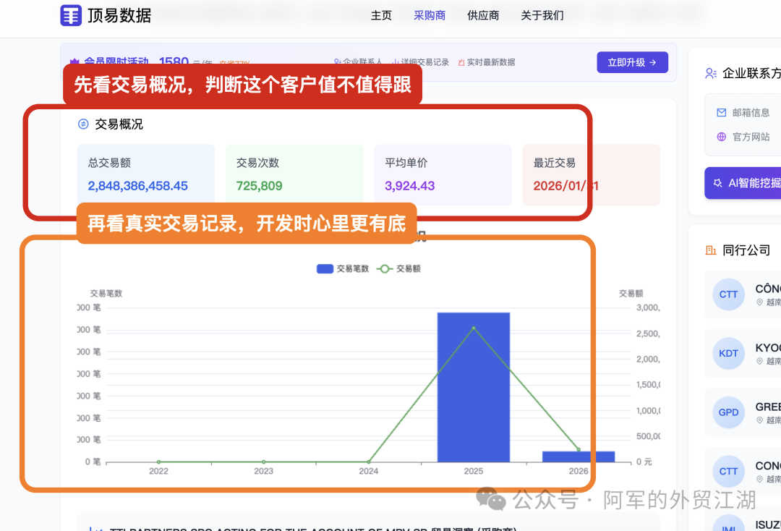The height and width of the screenshot is (531, 781).
Task: Select the 平均单价 stat card
Action: (x=443, y=174)
